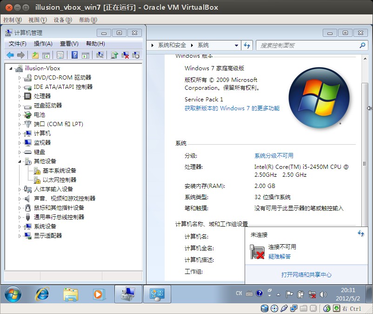Screen dimensions: 373x314
Task: Collapse the illusion-Vbox root node
Action: click(x=11, y=68)
